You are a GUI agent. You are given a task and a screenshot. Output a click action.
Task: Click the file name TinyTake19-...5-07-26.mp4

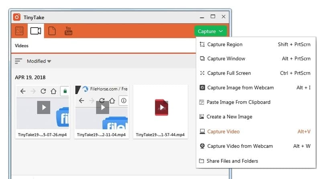point(43,135)
